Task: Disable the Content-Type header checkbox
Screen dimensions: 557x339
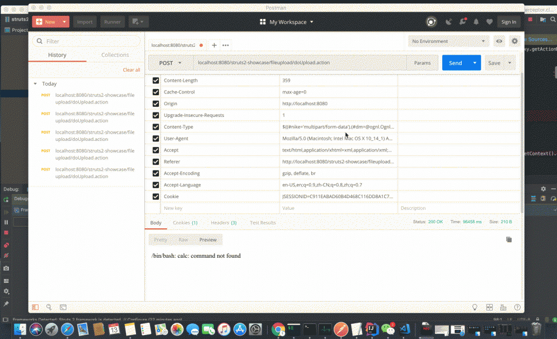Action: 154,126
